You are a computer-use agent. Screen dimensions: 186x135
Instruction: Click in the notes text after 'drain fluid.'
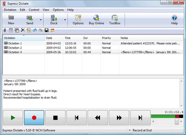pos(58,98)
